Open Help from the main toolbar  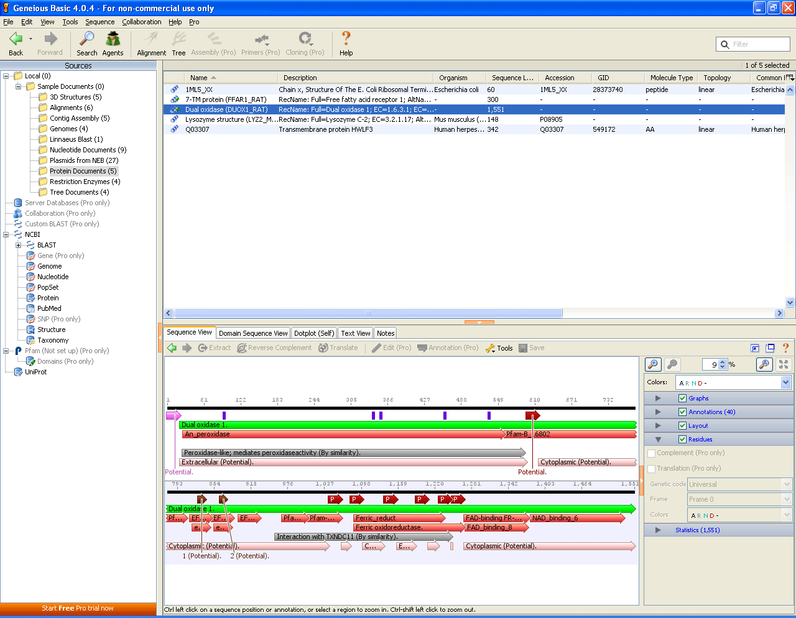click(346, 44)
